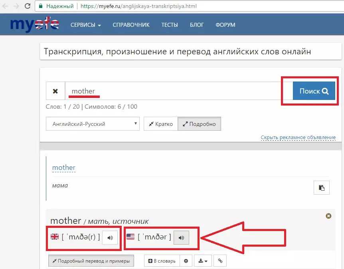Go to the ФОРУМ page

click(x=225, y=25)
